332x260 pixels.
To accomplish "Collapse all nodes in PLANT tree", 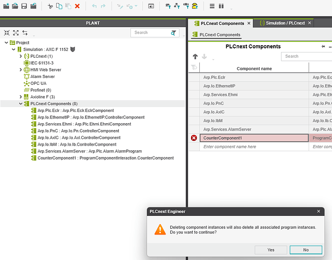I will [7, 33].
